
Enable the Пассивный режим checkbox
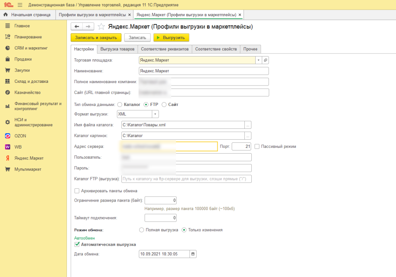click(257, 146)
